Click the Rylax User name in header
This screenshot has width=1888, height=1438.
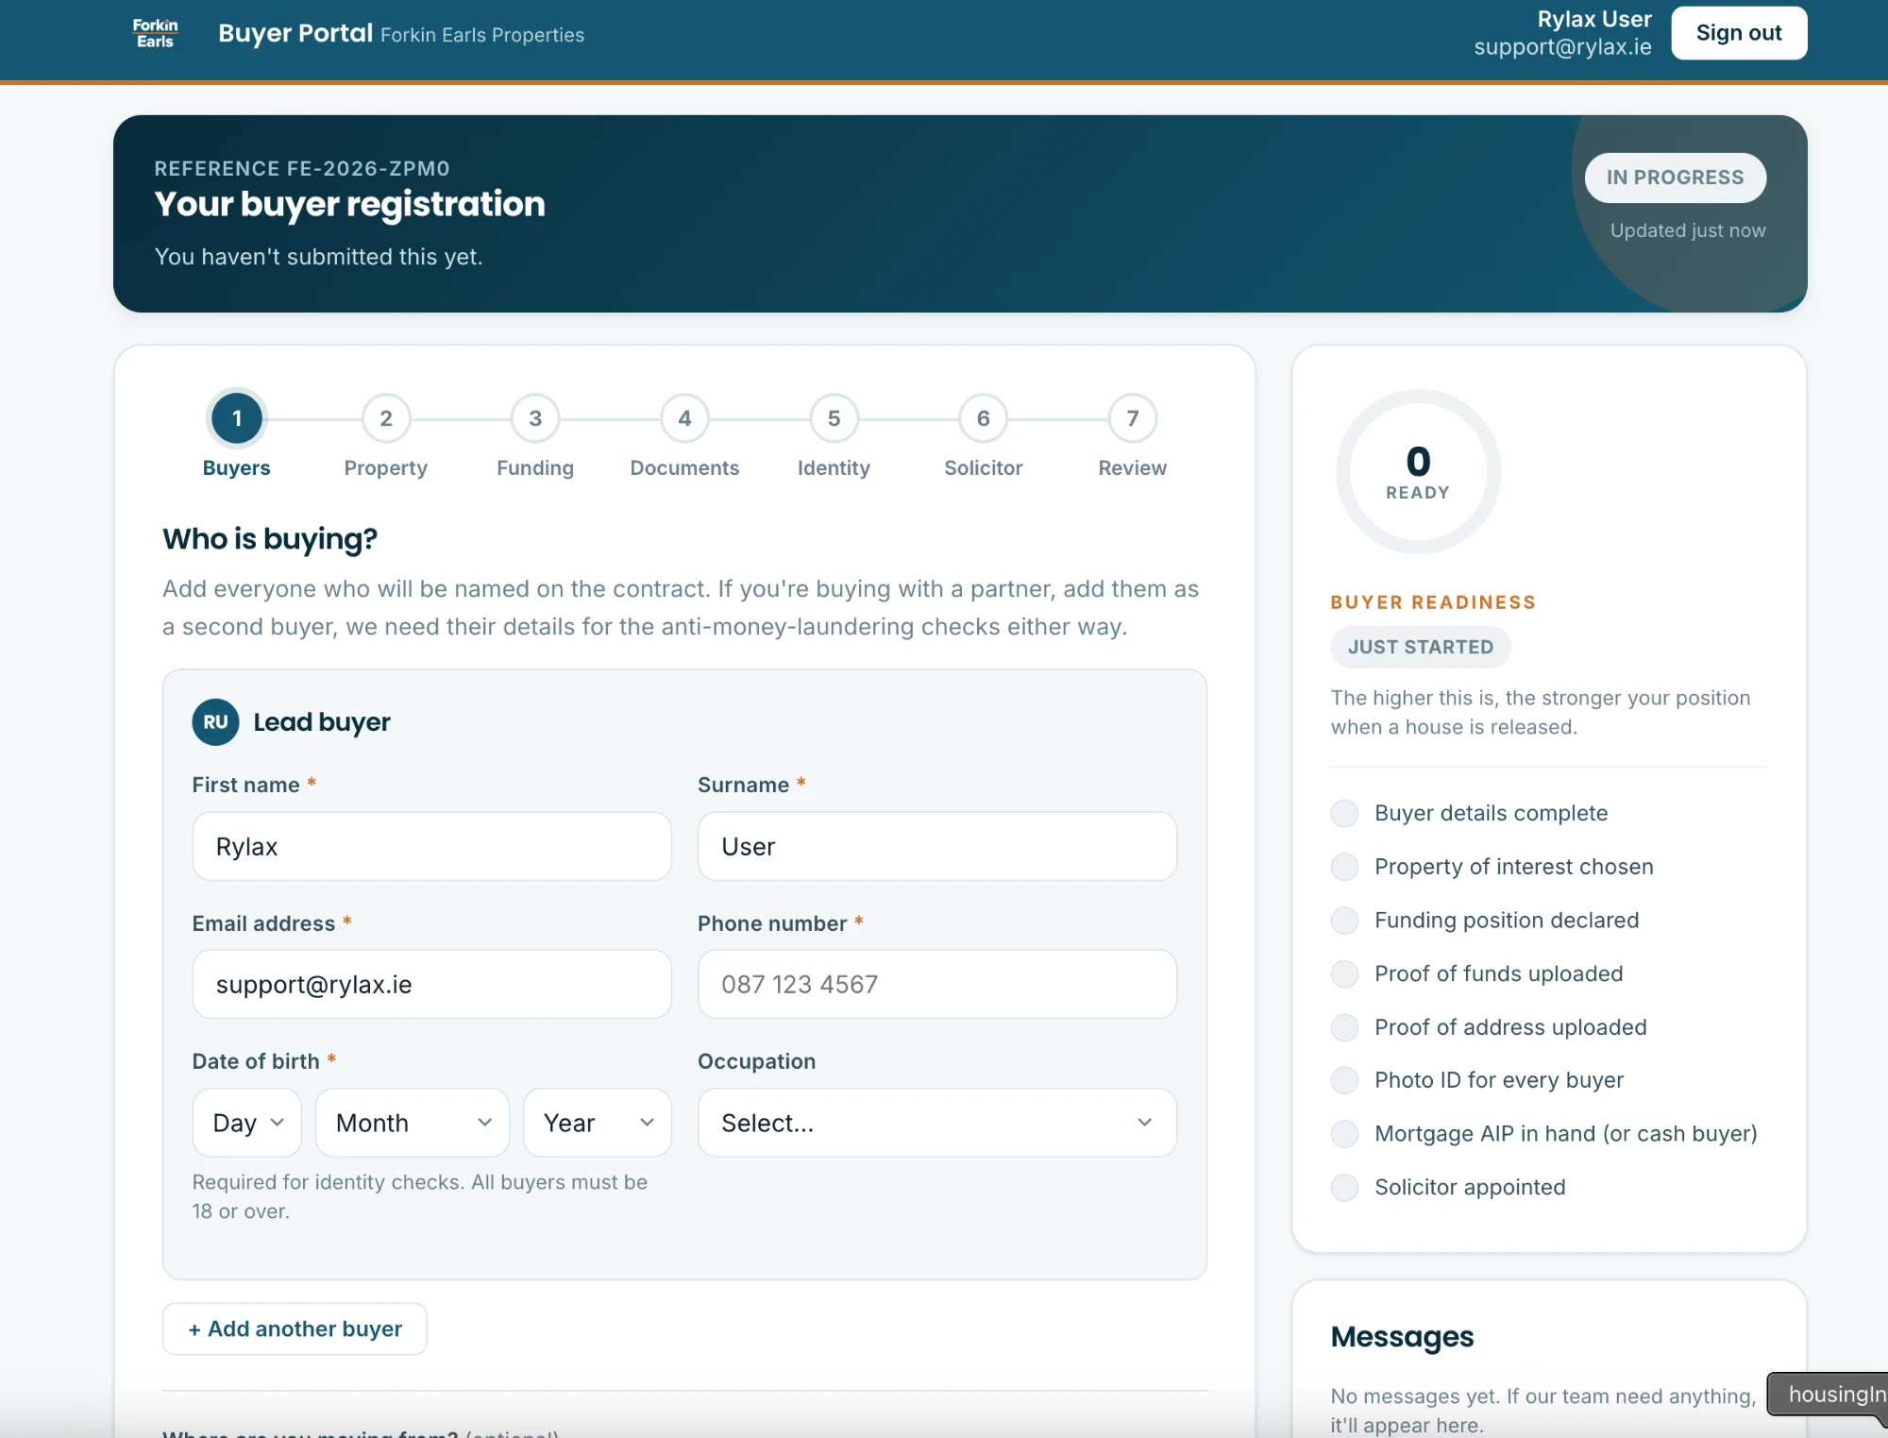coord(1594,20)
